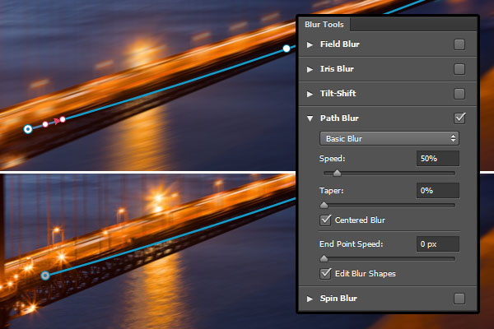Open the Basic Blur preset dropdown
The width and height of the screenshot is (494, 329).
point(389,138)
